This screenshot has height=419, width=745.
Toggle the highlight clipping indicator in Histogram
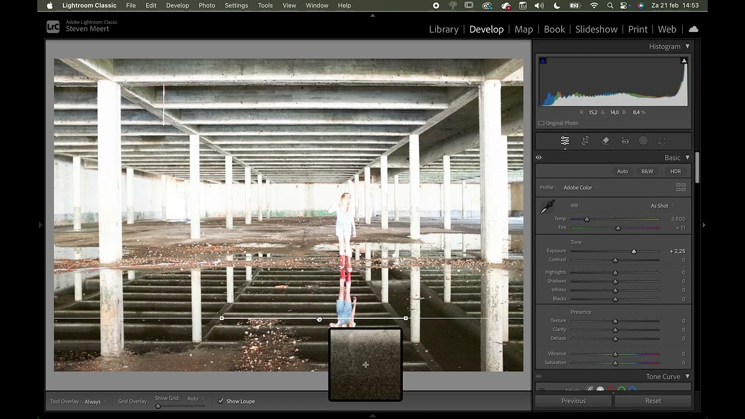tap(684, 61)
